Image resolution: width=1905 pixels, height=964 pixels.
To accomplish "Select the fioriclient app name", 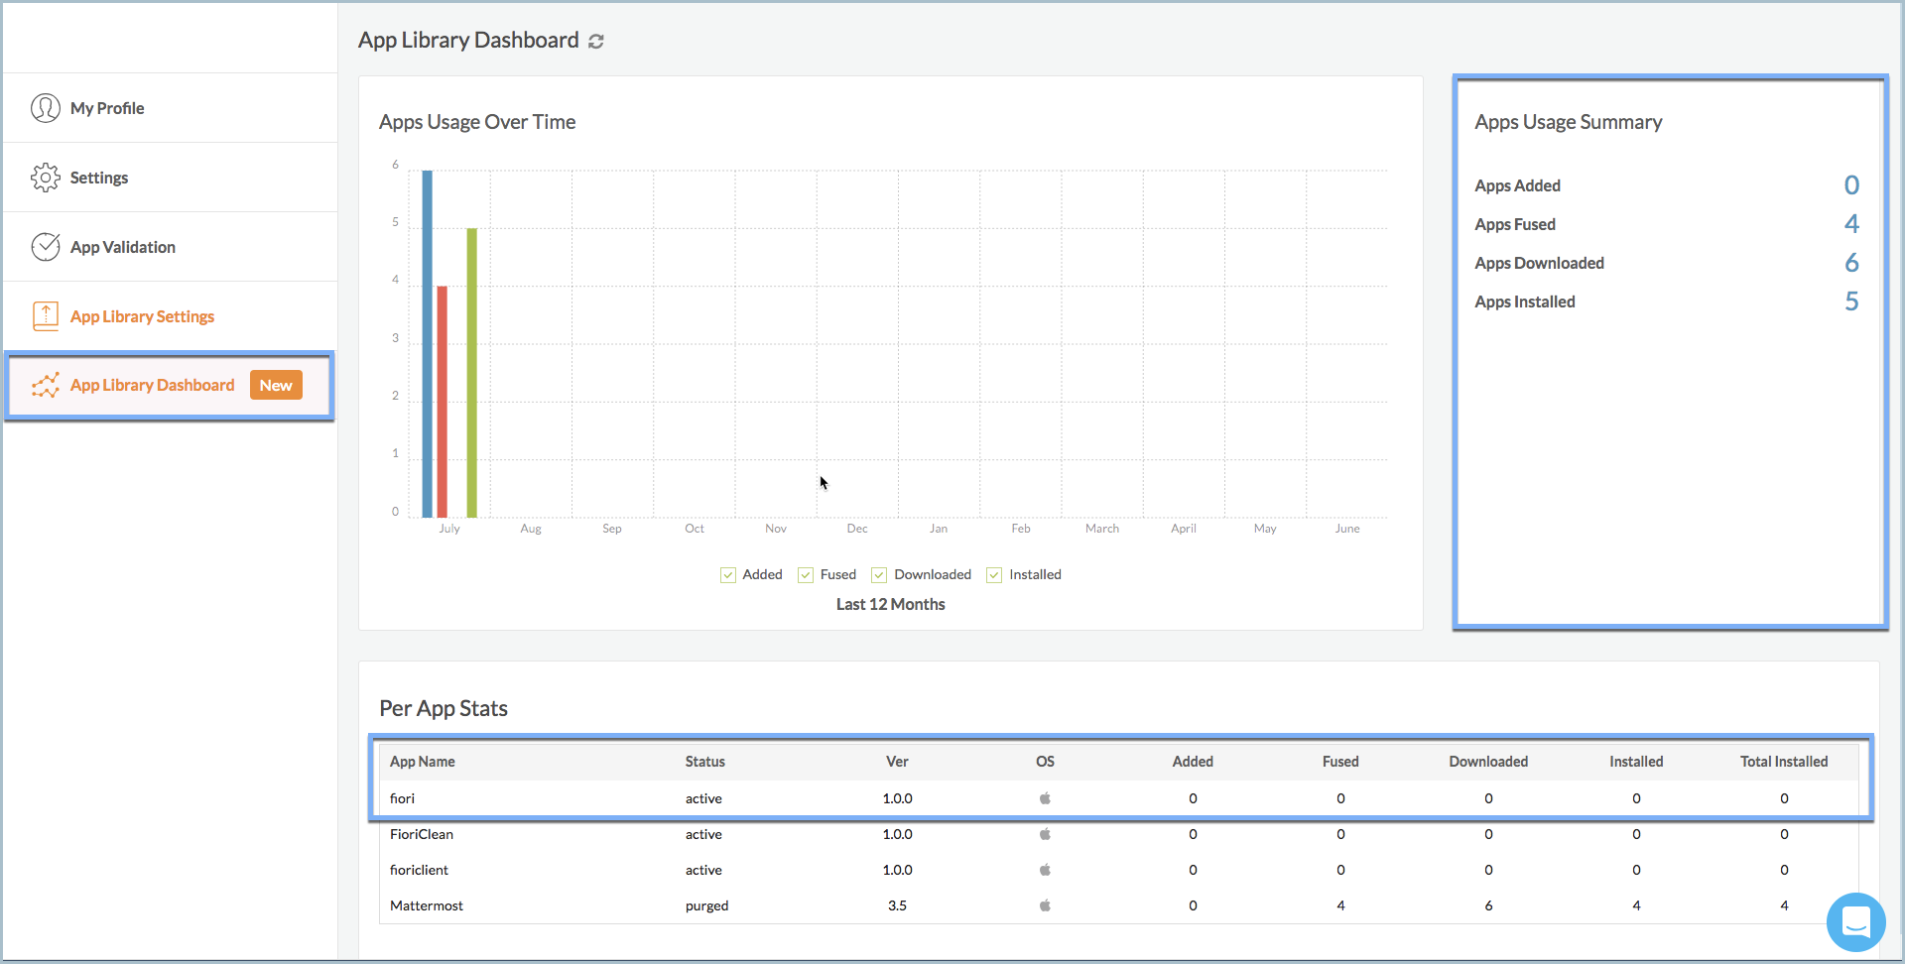I will (419, 870).
